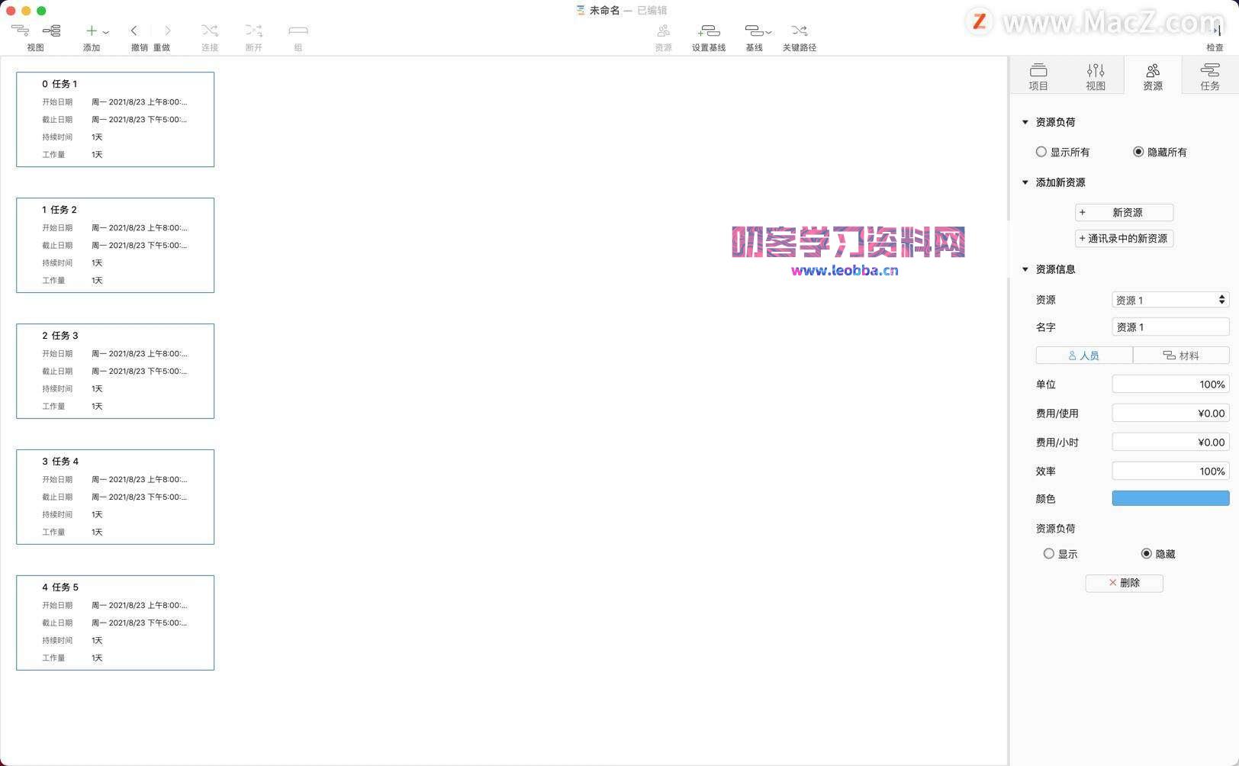Click the 设置基线 toolbar icon
The image size is (1239, 766).
(x=709, y=31)
